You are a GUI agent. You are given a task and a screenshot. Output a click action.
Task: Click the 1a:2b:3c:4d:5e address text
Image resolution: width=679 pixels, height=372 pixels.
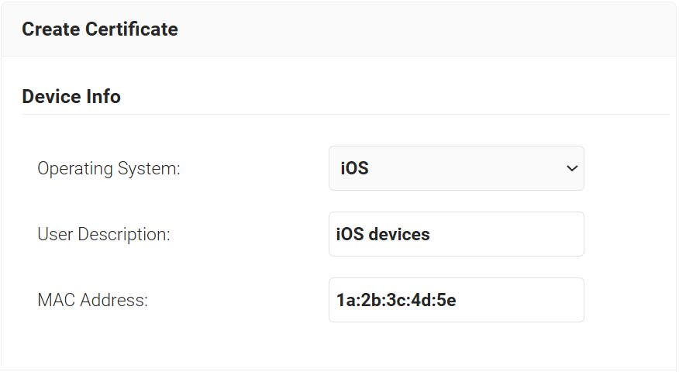(395, 300)
